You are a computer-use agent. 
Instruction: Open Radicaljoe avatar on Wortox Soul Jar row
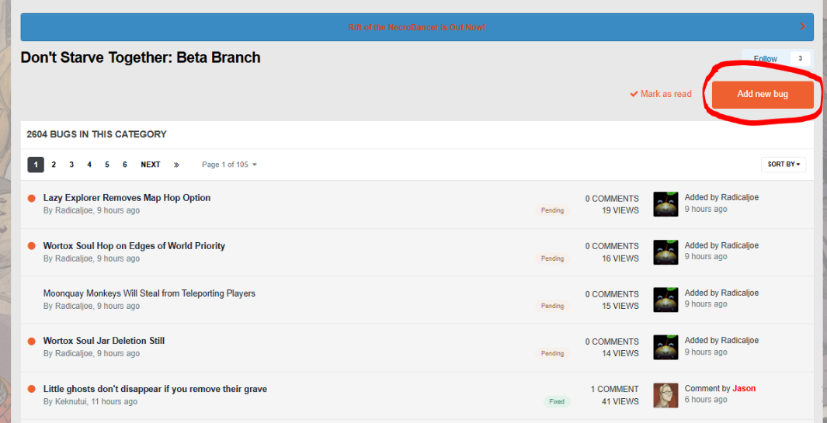pyautogui.click(x=665, y=347)
